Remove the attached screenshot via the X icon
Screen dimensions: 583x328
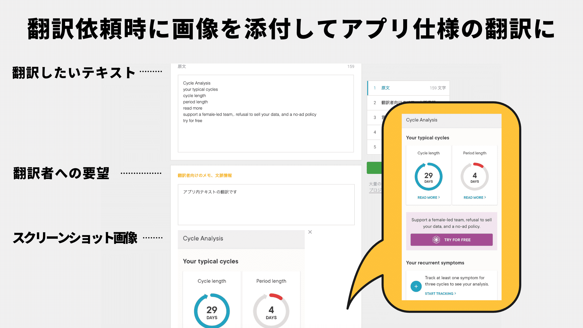tap(310, 232)
